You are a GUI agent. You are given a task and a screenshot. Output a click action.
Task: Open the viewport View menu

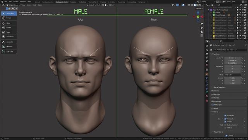pos(23,5)
